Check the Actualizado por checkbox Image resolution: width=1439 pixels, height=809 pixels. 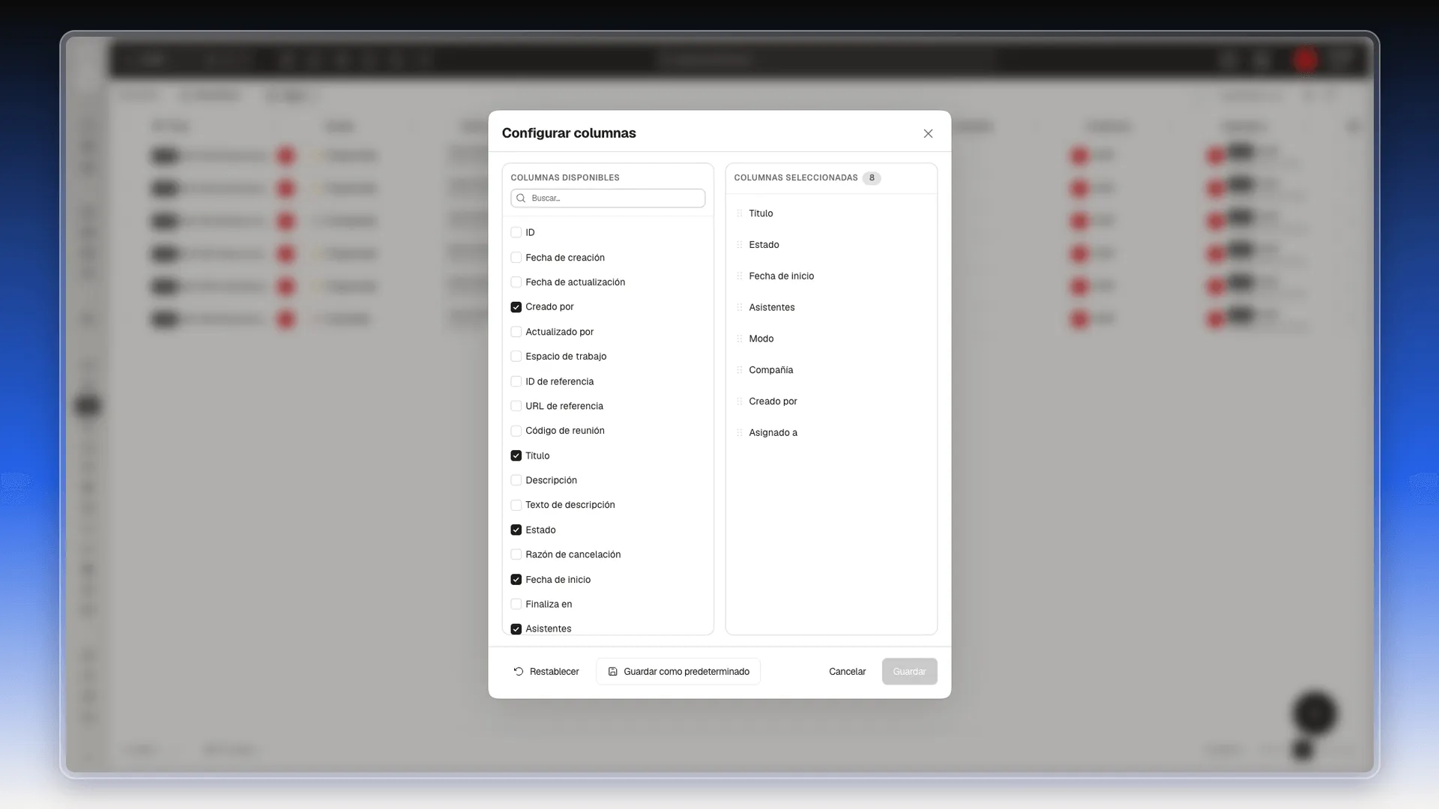pyautogui.click(x=516, y=332)
